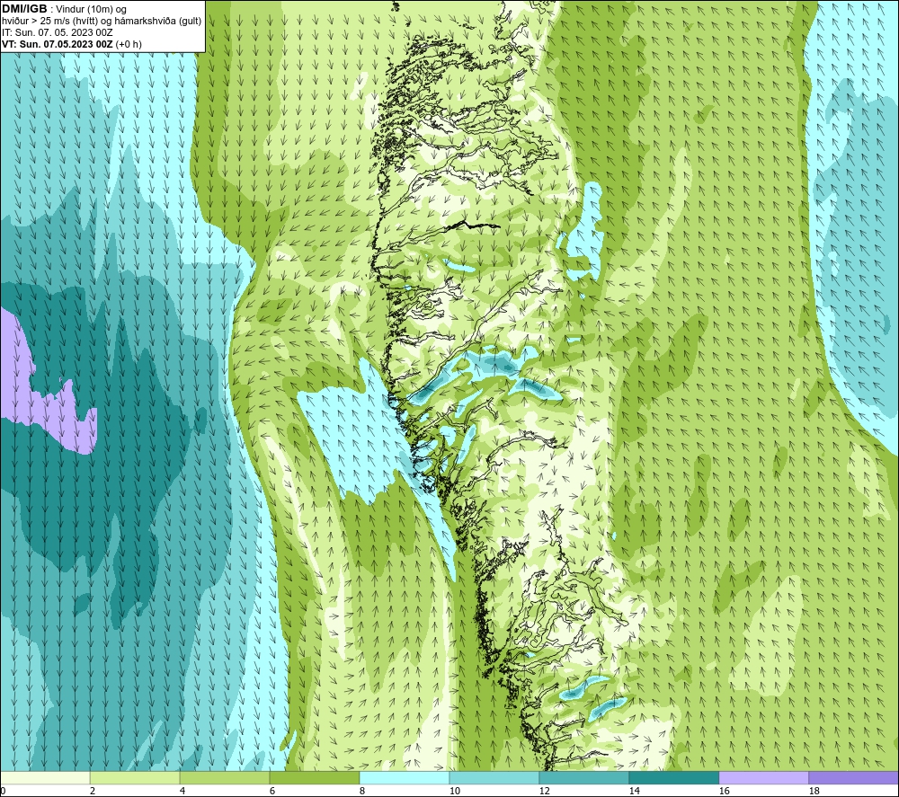The width and height of the screenshot is (899, 797).
Task: Click the 16–18 m/s light purple legend swatch
Action: pos(763,777)
